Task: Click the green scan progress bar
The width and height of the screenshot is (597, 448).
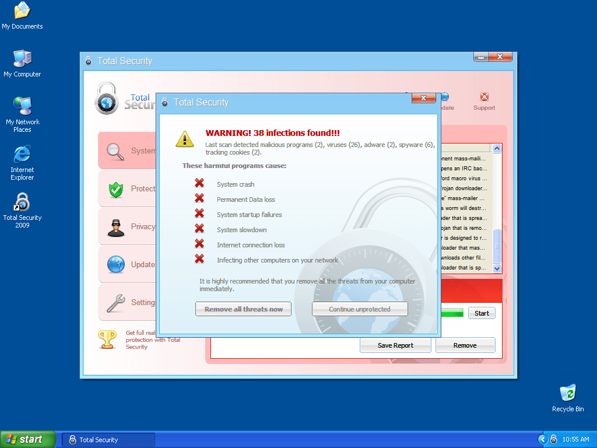Action: tap(452, 313)
